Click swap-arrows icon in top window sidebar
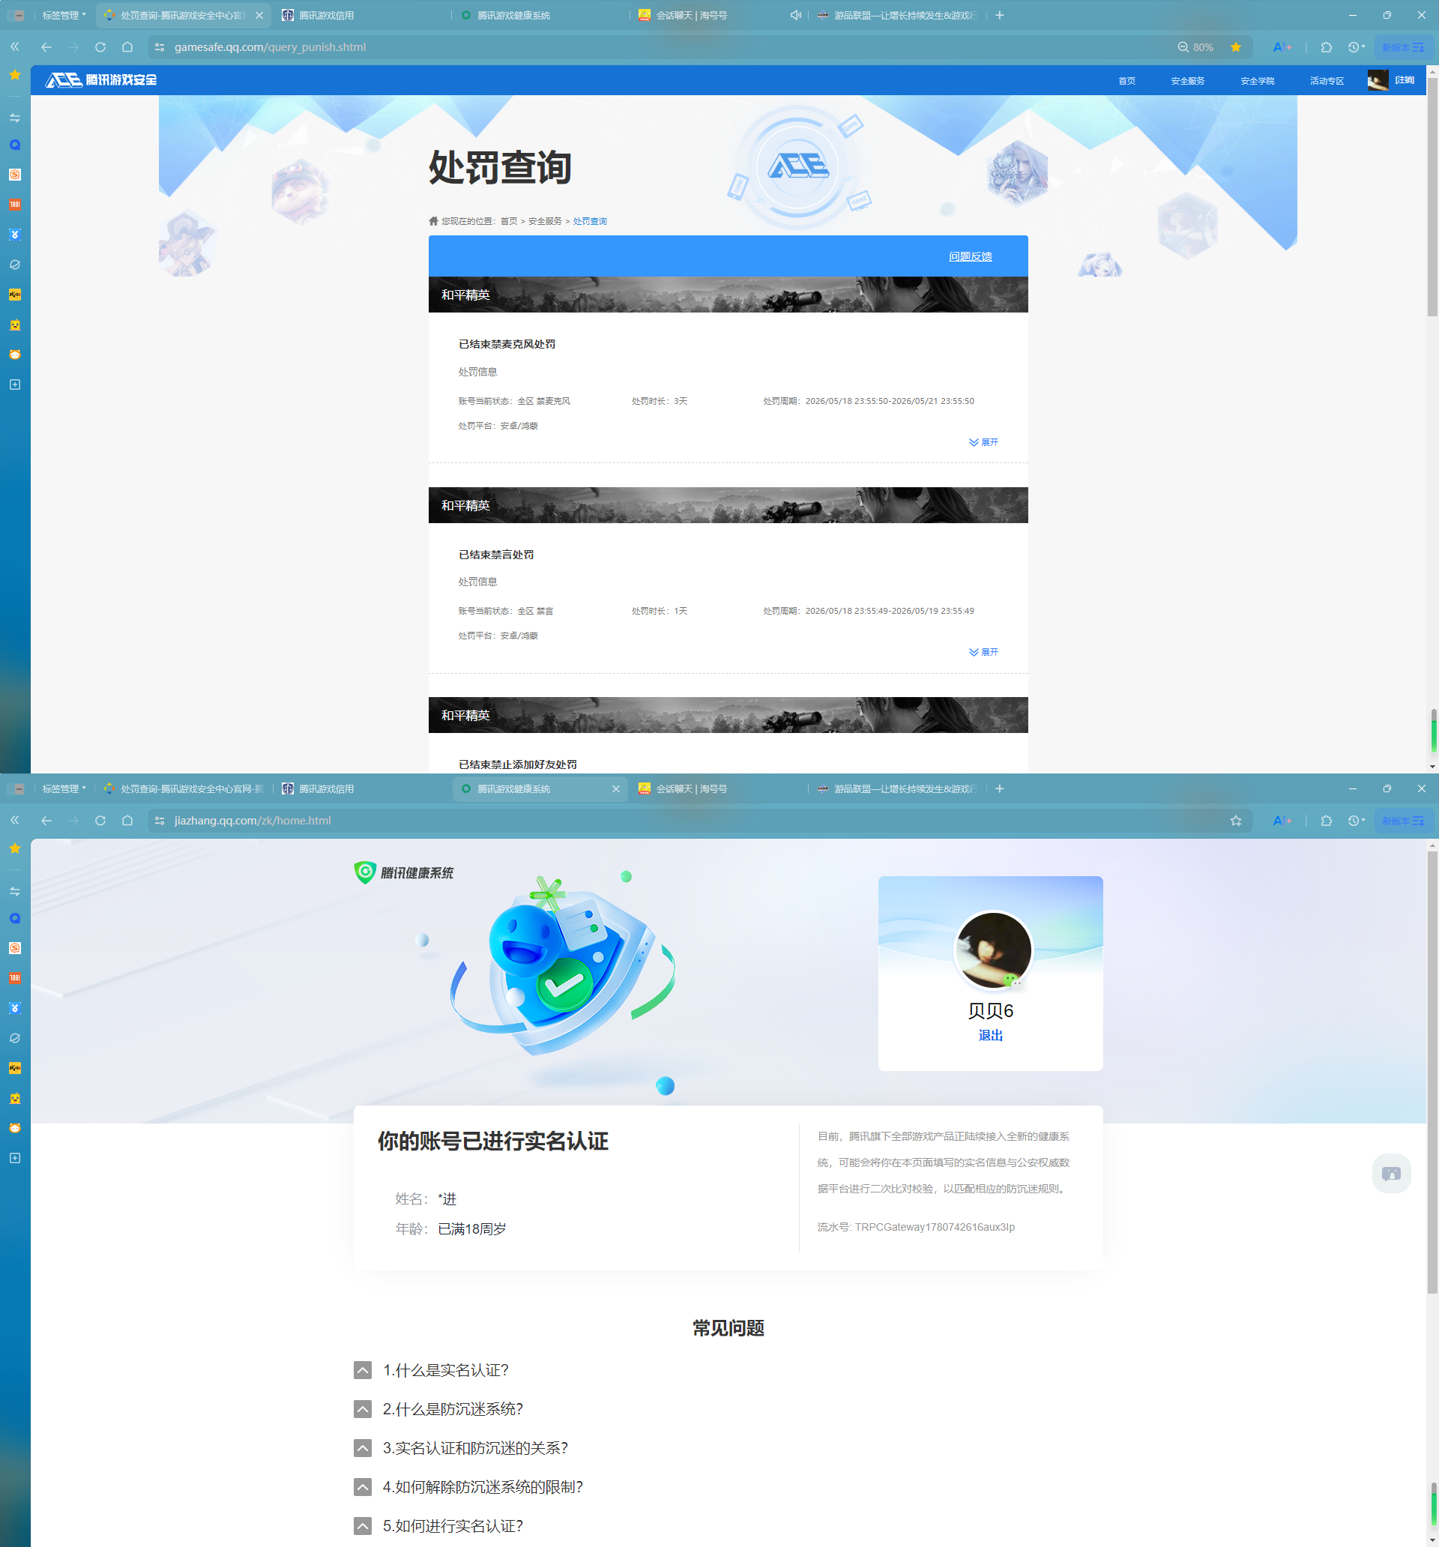This screenshot has height=1547, width=1439. point(15,118)
